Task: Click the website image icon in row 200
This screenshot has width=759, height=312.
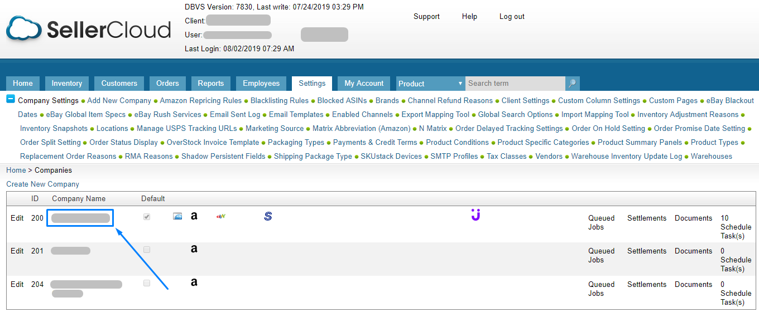Action: pos(177,216)
